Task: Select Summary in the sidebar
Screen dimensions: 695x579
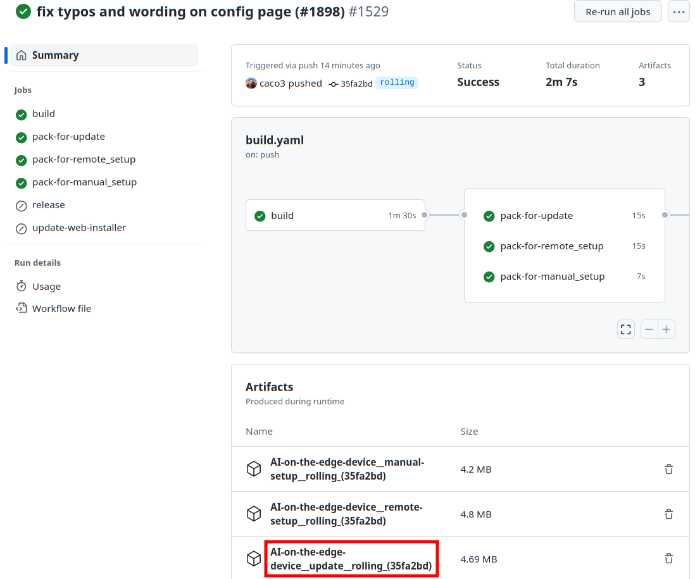Action: 55,55
